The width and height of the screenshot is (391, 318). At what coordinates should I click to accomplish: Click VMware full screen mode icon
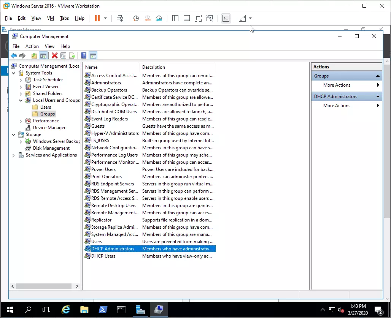point(198,18)
